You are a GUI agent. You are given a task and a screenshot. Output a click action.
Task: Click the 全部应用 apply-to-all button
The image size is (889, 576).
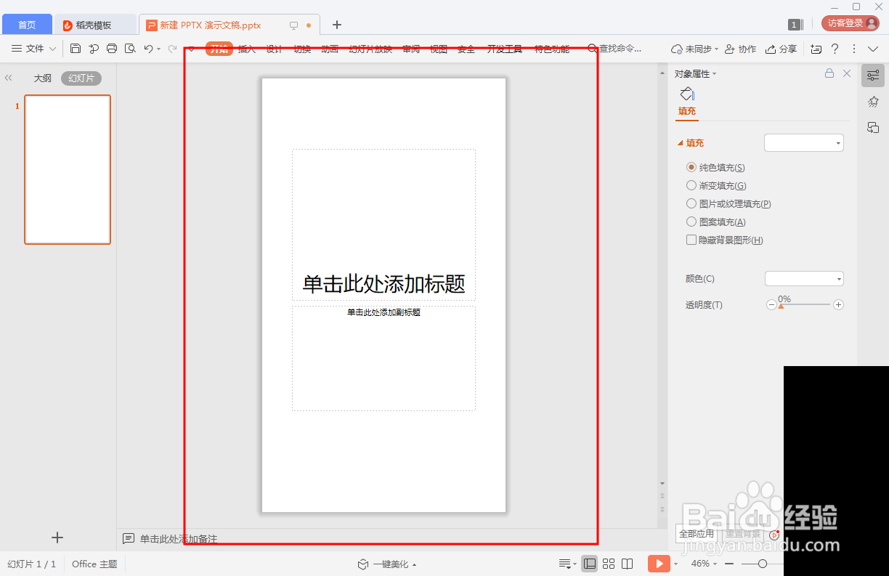click(697, 534)
